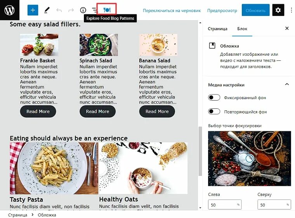Image resolution: width=295 pixels, height=218 pixels.
Task: Open the three-dot options menu
Action: point(292,10)
